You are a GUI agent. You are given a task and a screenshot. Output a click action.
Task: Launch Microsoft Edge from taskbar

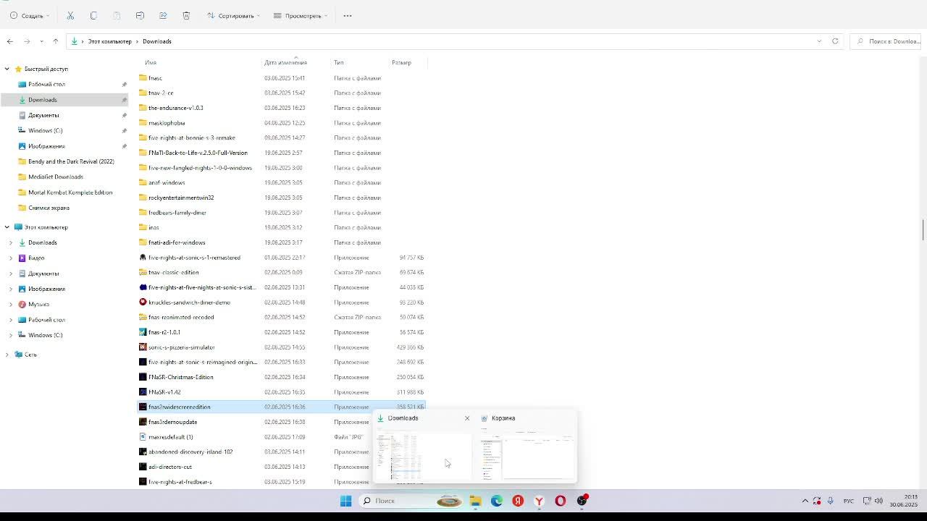pyautogui.click(x=497, y=501)
